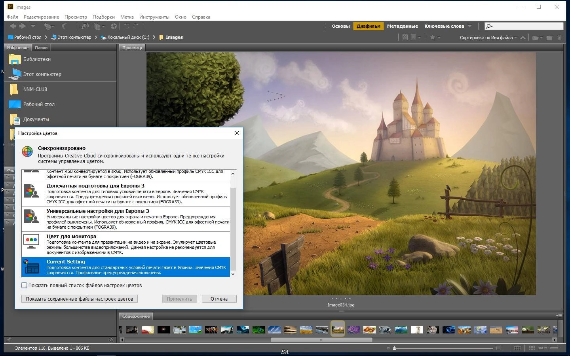Viewport: 570px width, 356px height.
Task: Open Файл menu
Action: 13,17
